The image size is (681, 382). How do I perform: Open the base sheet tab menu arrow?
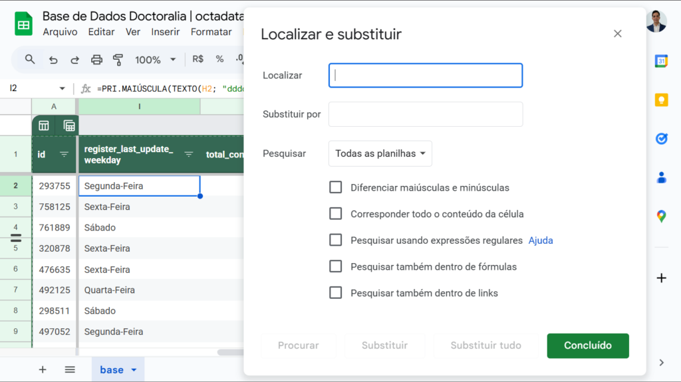(x=134, y=370)
